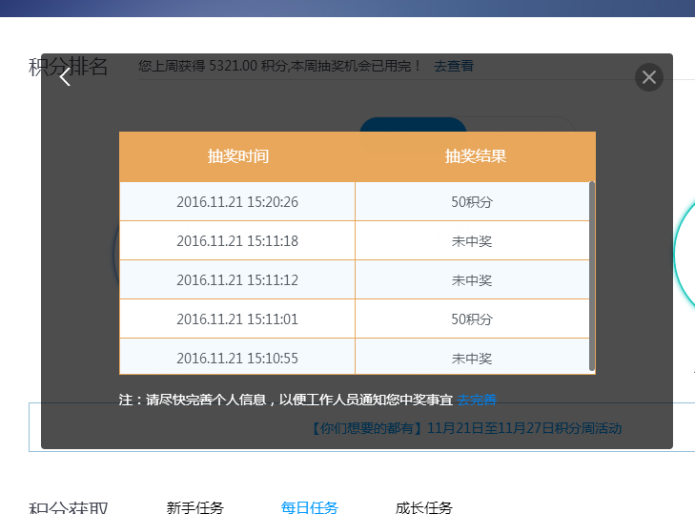695x514 pixels.
Task: Select the 2016.11.21 15:11:18 record
Action: point(237,241)
